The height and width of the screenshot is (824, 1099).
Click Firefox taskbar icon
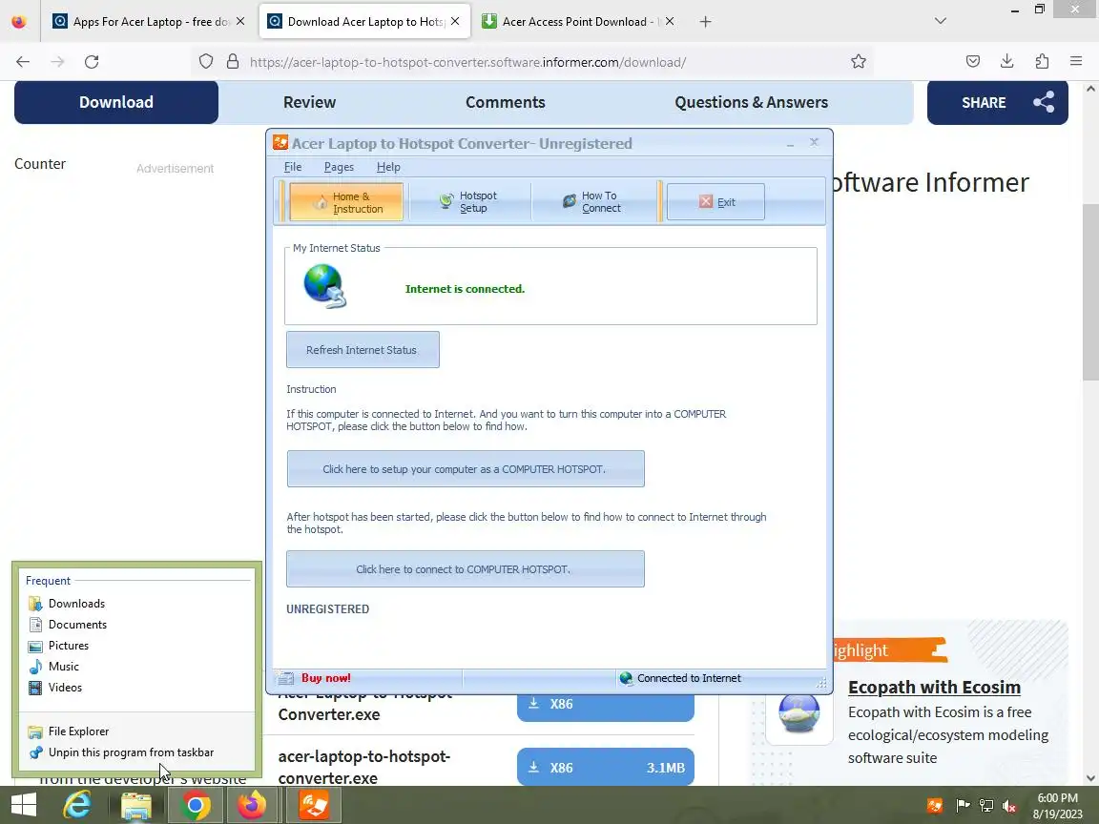click(252, 805)
